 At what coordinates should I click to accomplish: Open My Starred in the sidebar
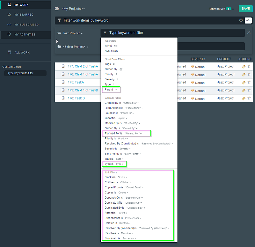pyautogui.click(x=24, y=15)
